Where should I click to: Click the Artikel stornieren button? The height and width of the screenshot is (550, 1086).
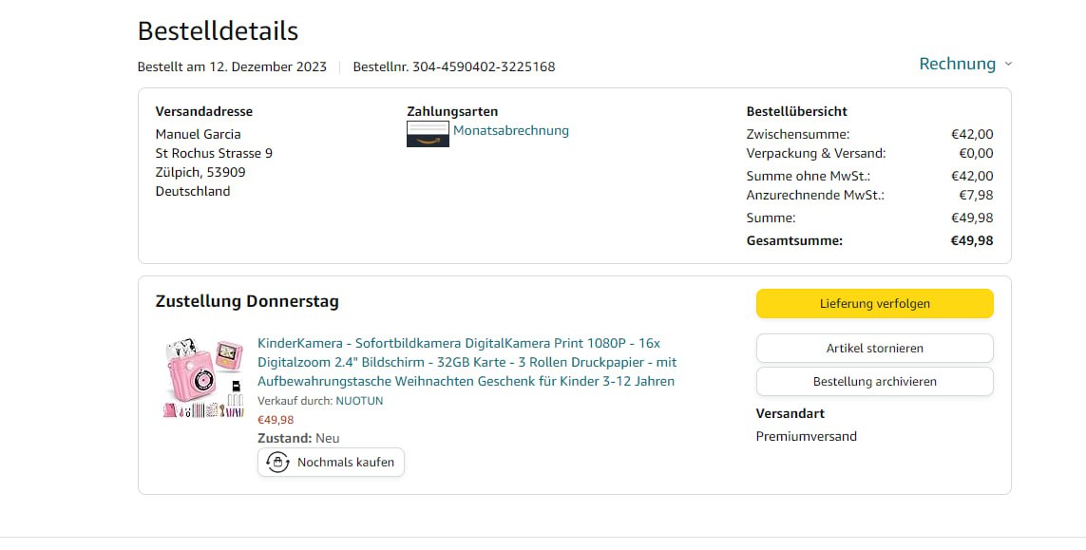874,348
